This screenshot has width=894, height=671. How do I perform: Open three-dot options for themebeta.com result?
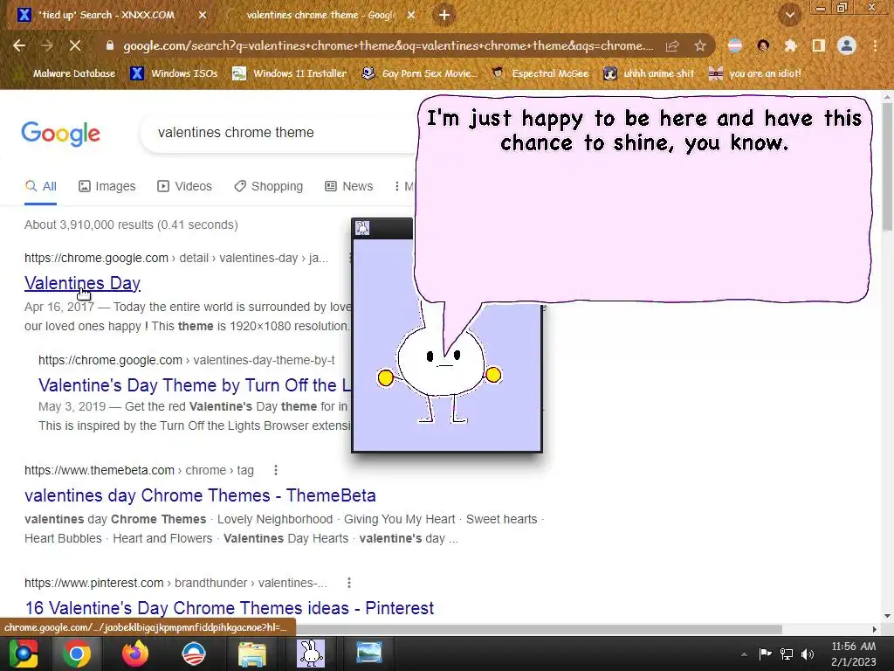(x=276, y=470)
